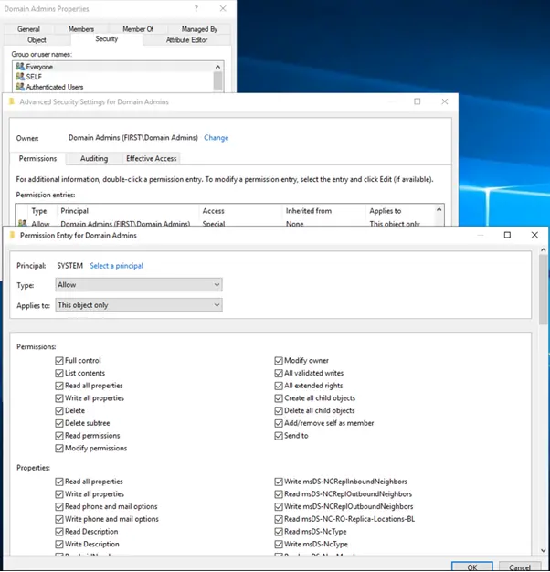550x572 pixels.
Task: Toggle All extended rights checkbox
Action: (279, 386)
